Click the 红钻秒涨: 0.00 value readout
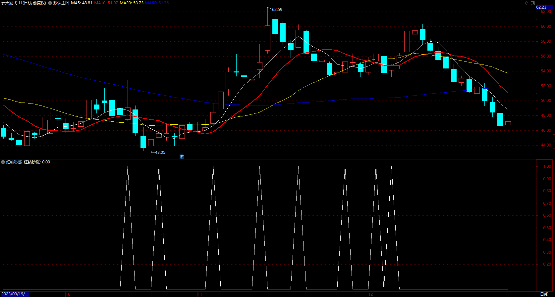Screen dimensions: 555x297 click(37, 162)
